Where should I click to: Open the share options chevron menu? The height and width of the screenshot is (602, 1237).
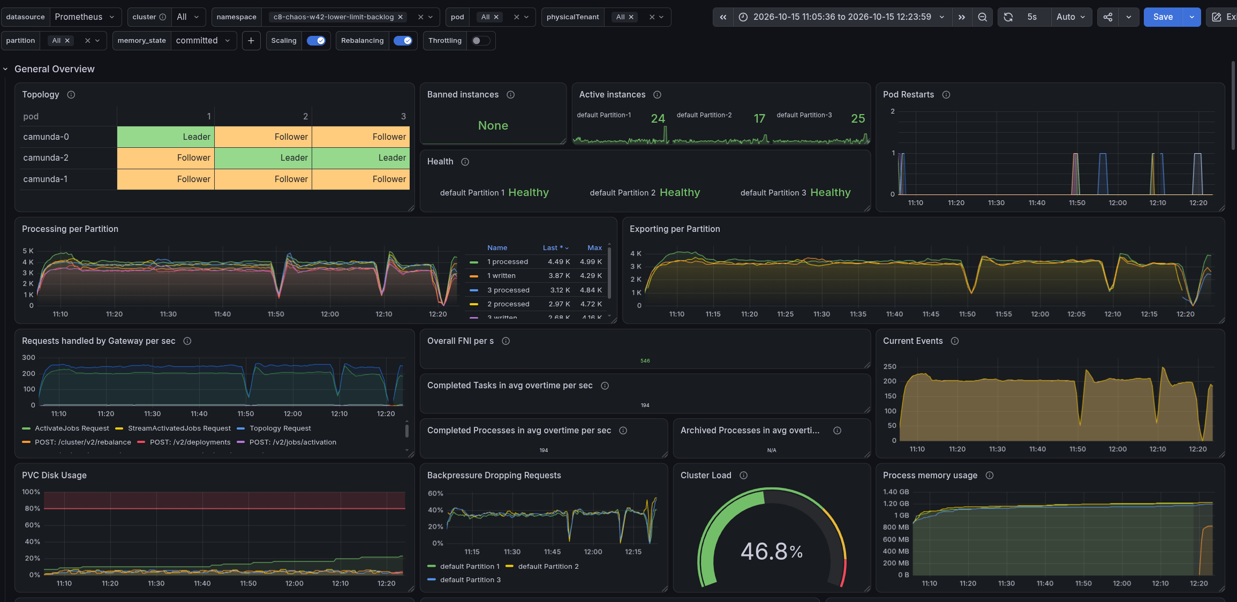point(1129,17)
